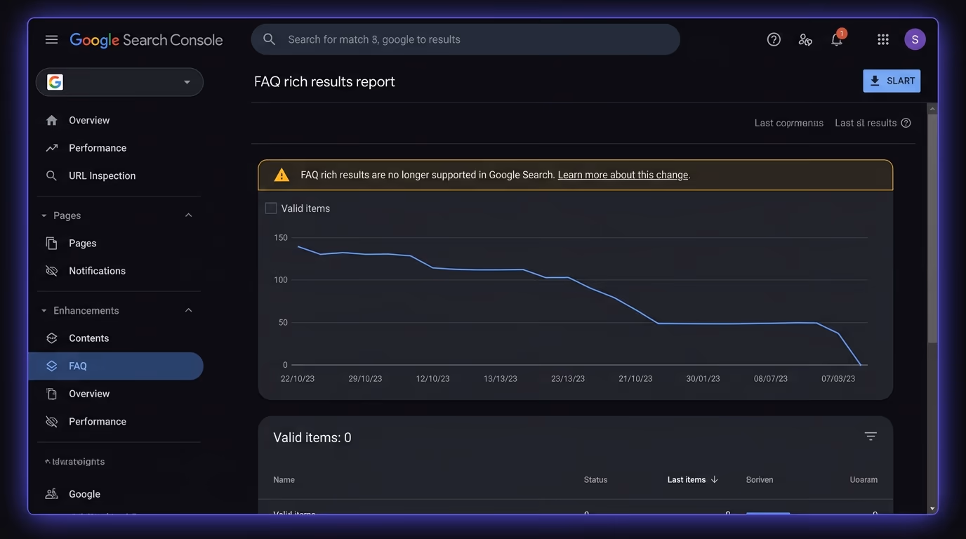Toggle the Valid items checkbox

[x=271, y=208]
